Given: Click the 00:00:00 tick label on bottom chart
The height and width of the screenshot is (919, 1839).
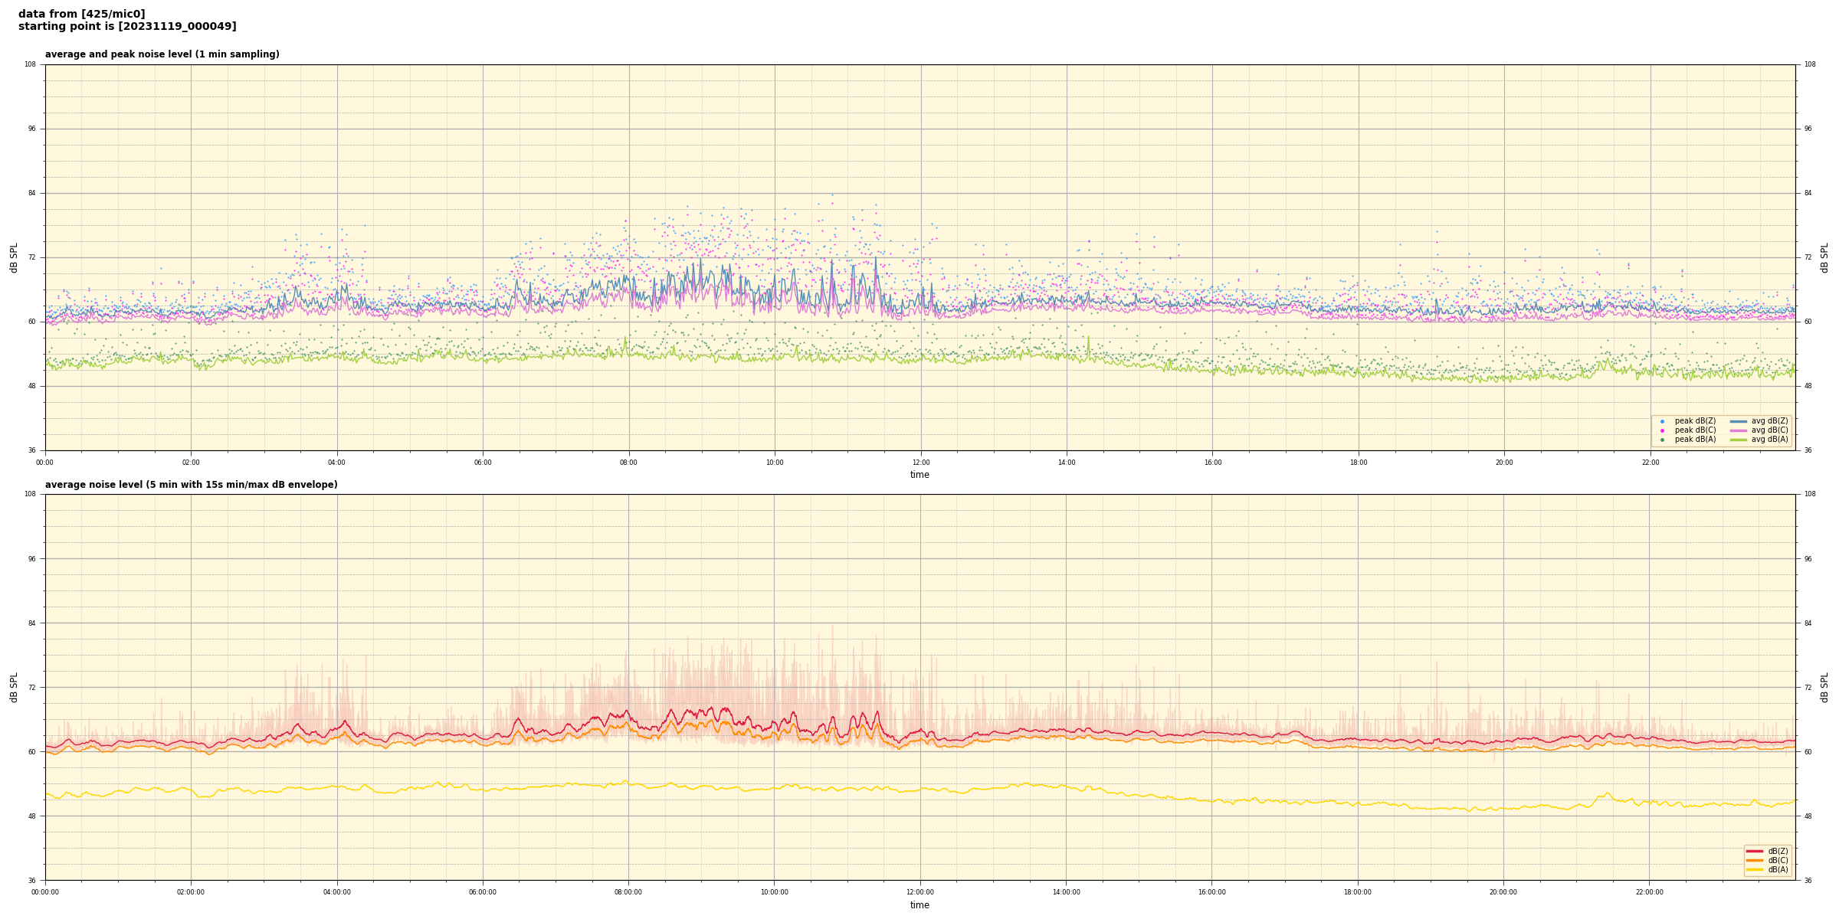Looking at the screenshot, I should [x=45, y=892].
